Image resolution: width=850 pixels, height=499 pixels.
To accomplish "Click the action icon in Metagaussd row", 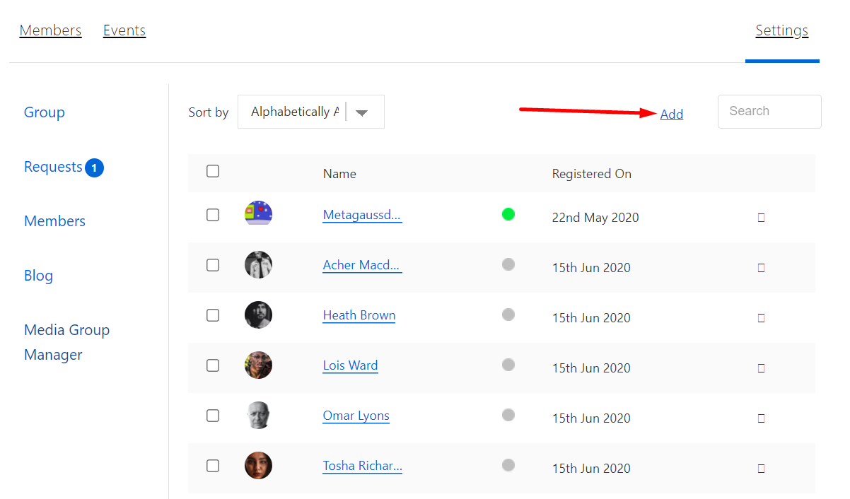I will pyautogui.click(x=761, y=218).
